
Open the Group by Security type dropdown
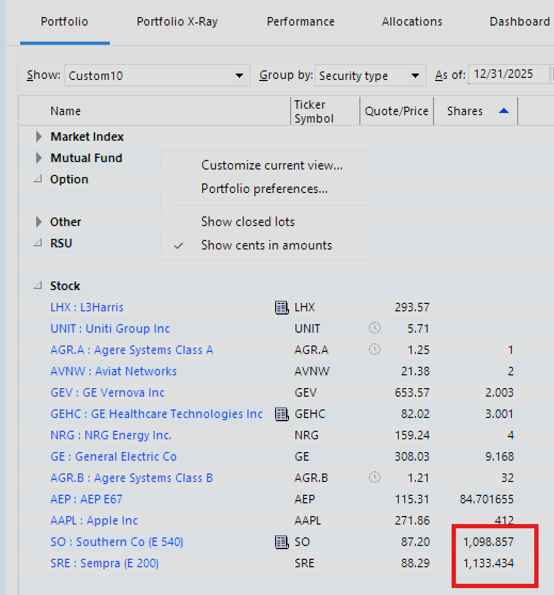click(x=371, y=76)
